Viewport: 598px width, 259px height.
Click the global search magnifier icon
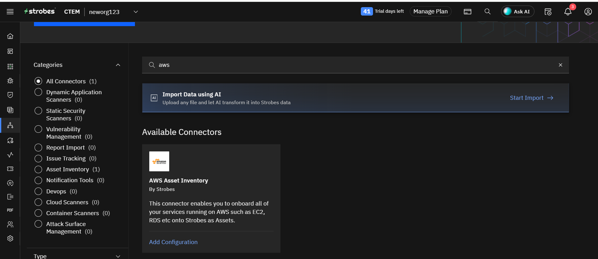click(487, 12)
